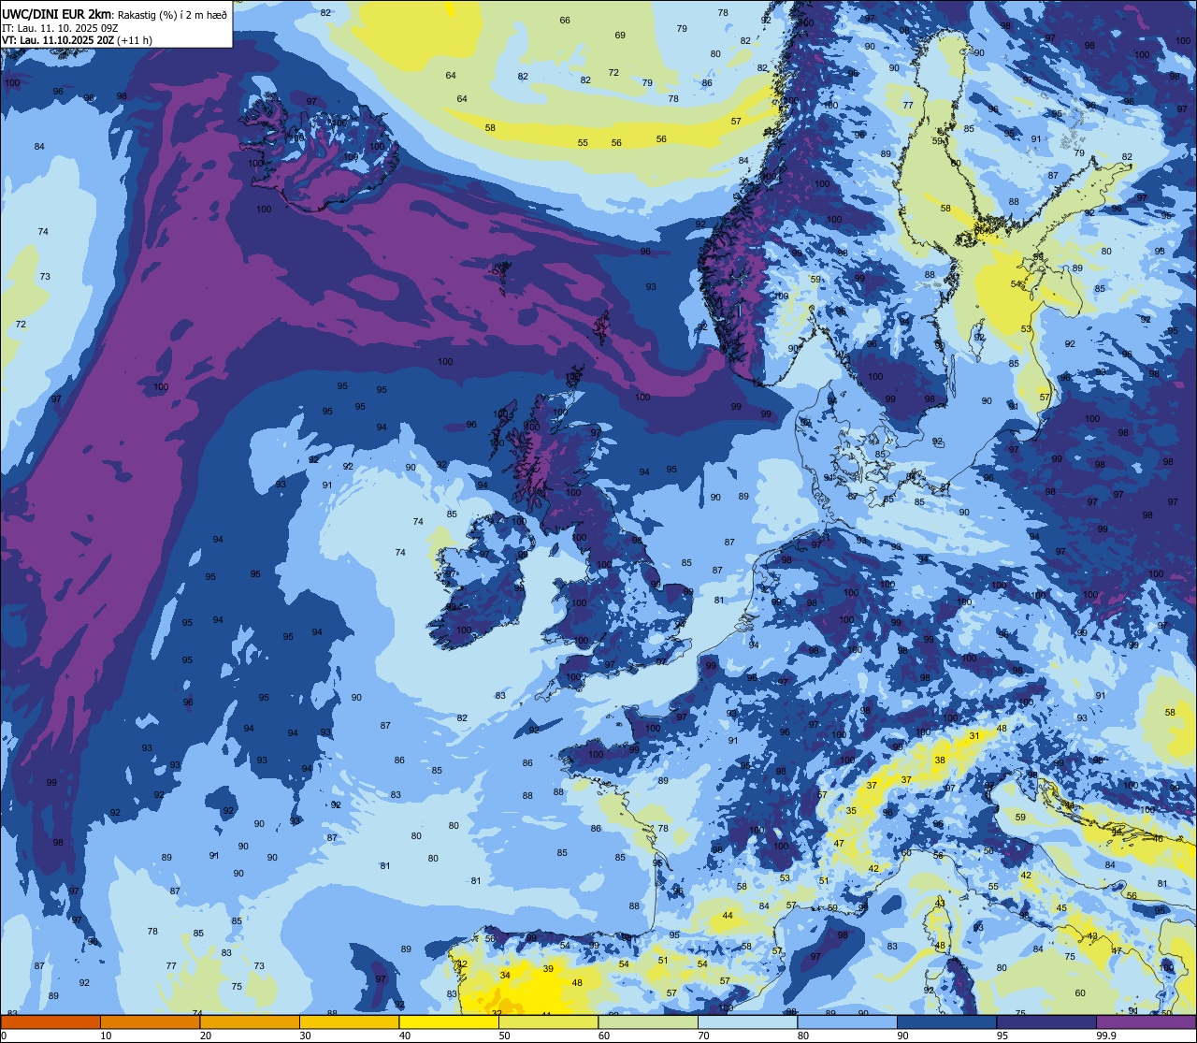Click the legend tick label '30'

[x=305, y=1036]
